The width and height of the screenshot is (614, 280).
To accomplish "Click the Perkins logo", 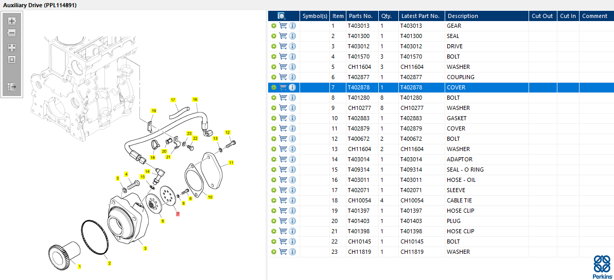I will coord(602,267).
